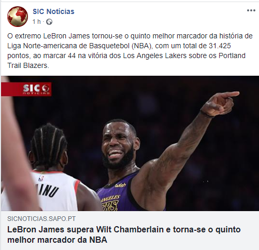This screenshot has height=250, width=259.
Task: Click the SICNOTICIAS.SAPO.PT source domain
Action: coord(41,219)
